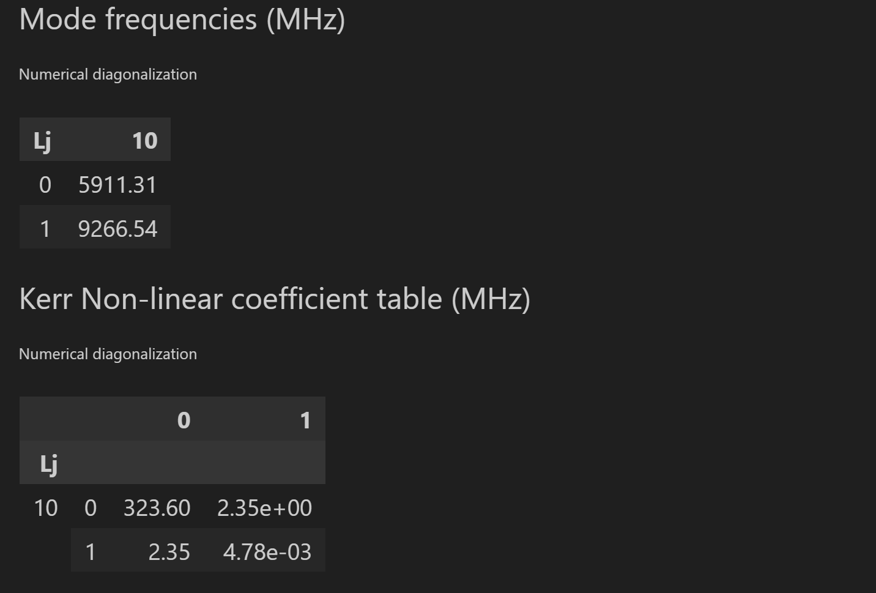Image resolution: width=876 pixels, height=593 pixels.
Task: Click Numerical diagonalization text under Kerr heading
Action: (108, 354)
